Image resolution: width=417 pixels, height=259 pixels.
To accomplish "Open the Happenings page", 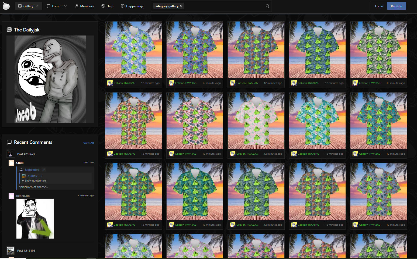I will [132, 6].
